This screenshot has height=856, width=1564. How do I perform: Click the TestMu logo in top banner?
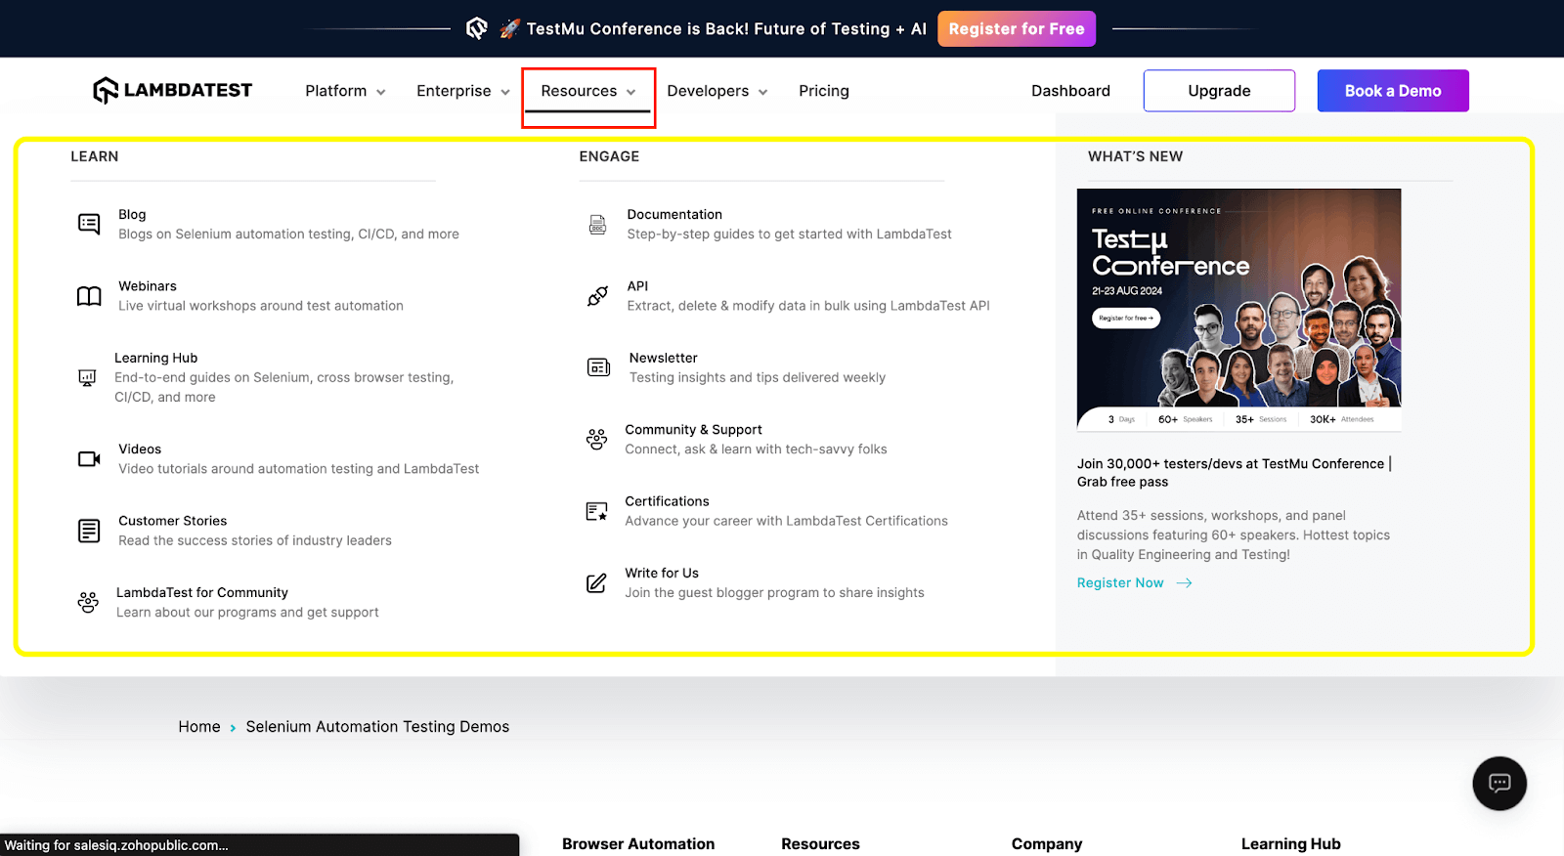click(x=477, y=28)
